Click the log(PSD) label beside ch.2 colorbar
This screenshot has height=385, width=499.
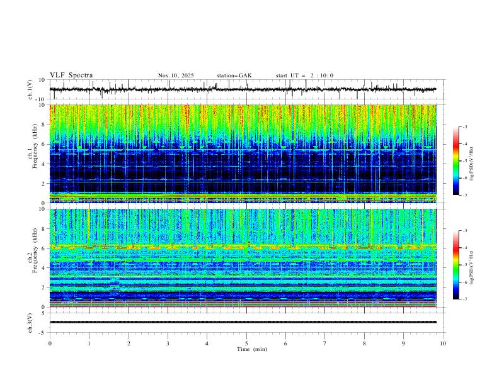coord(471,267)
